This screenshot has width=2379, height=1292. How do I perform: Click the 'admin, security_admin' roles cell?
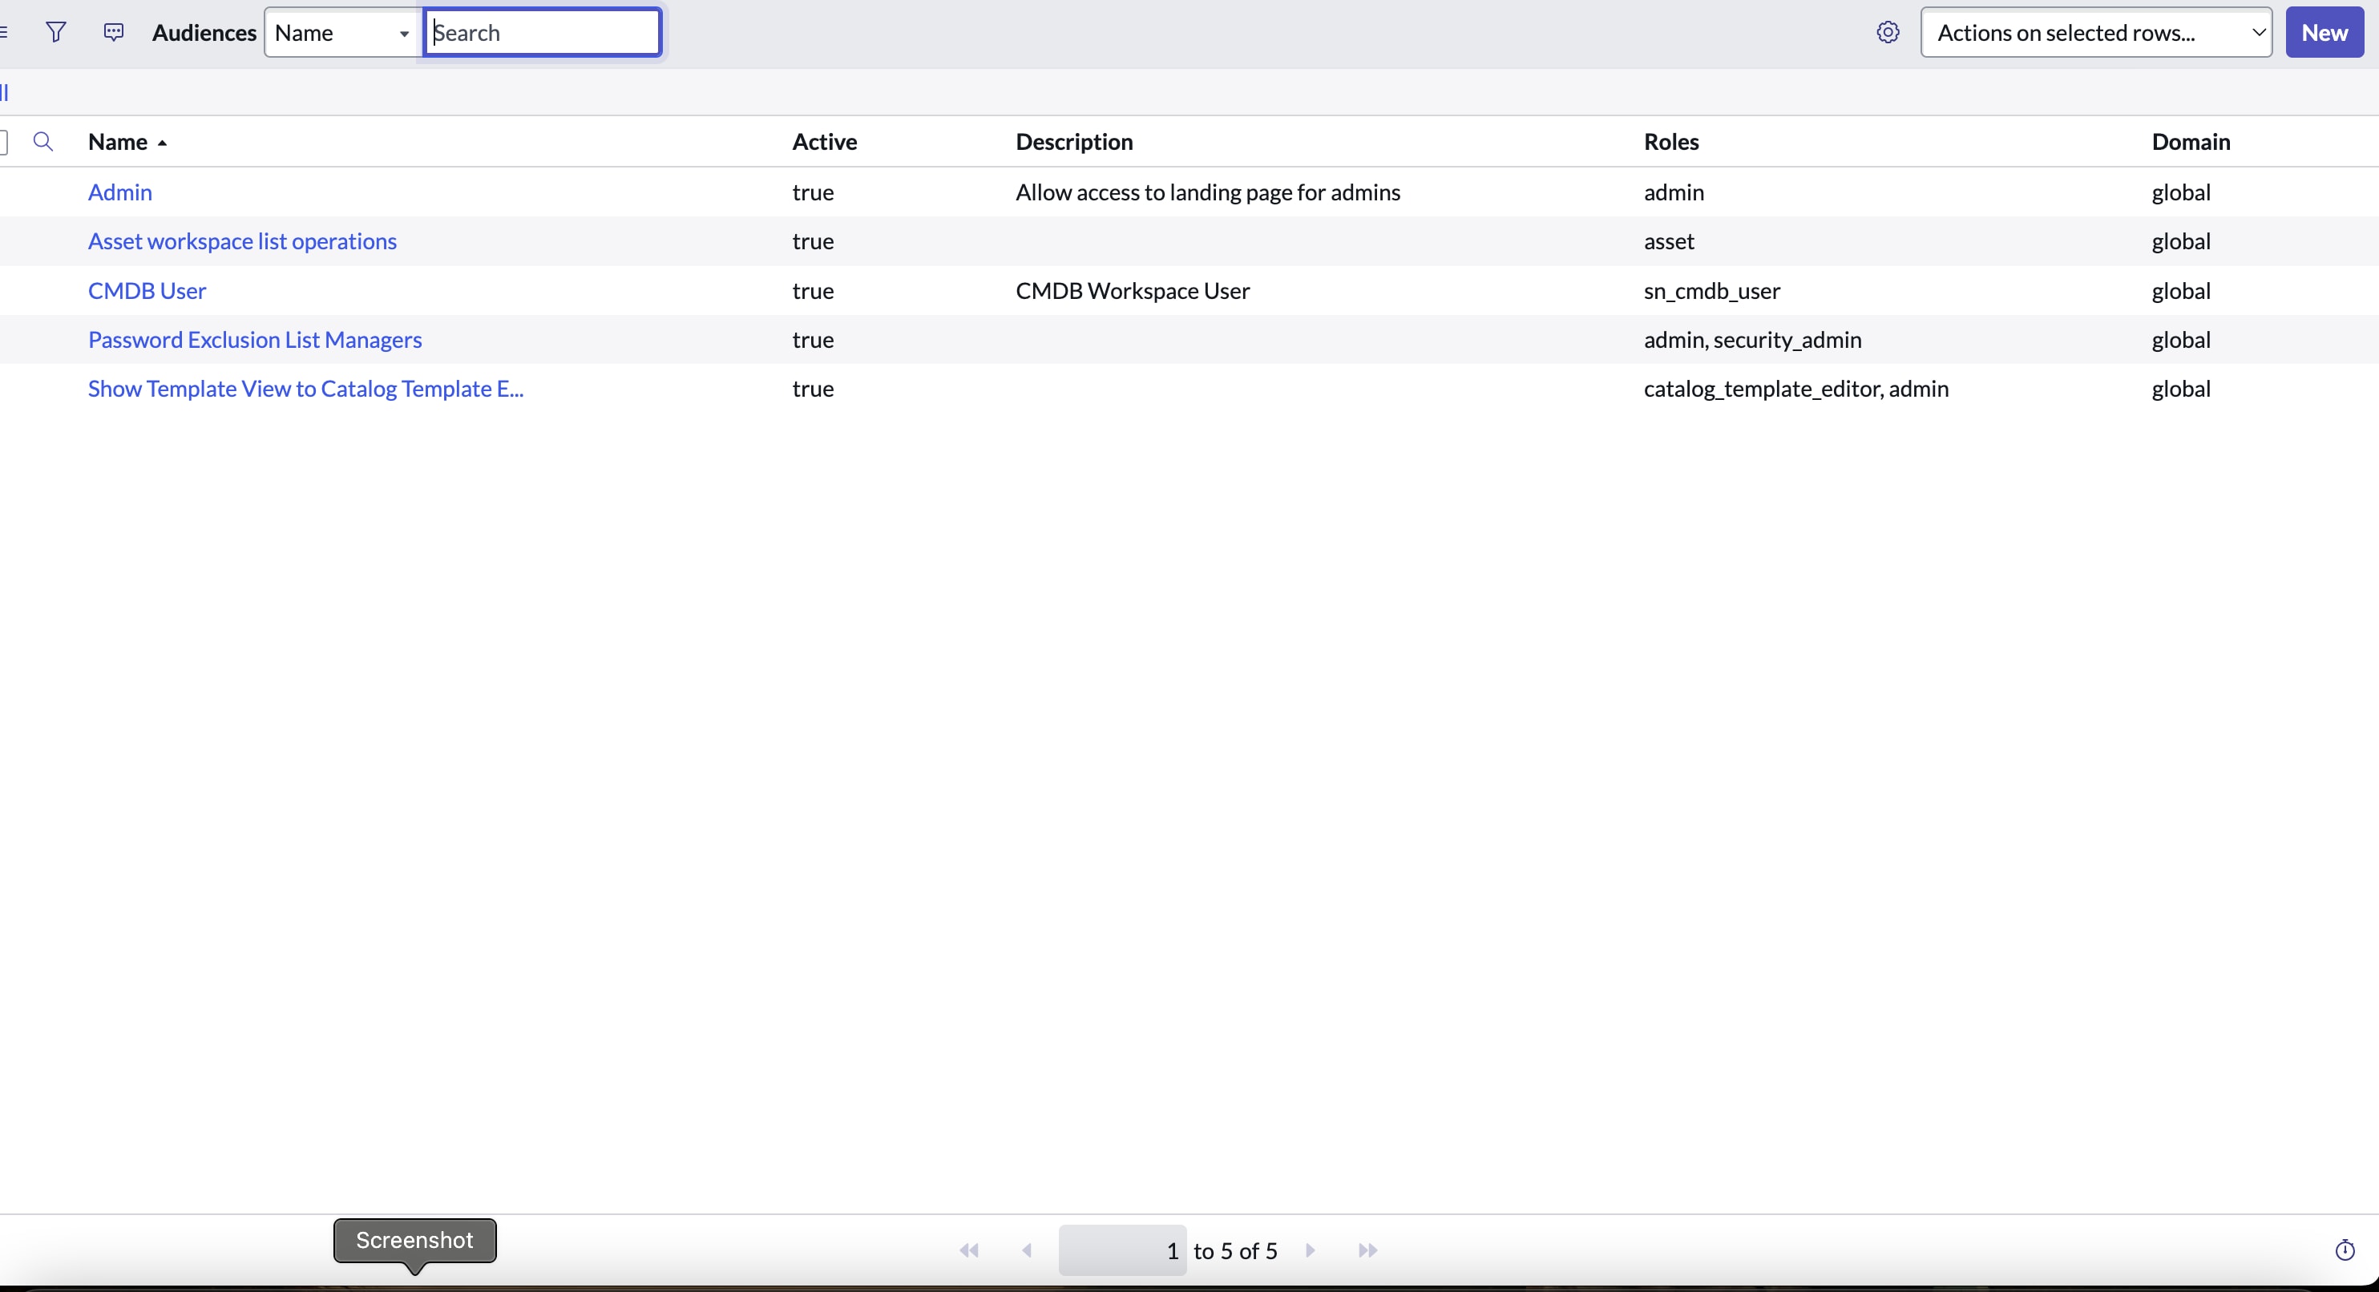coord(1753,340)
